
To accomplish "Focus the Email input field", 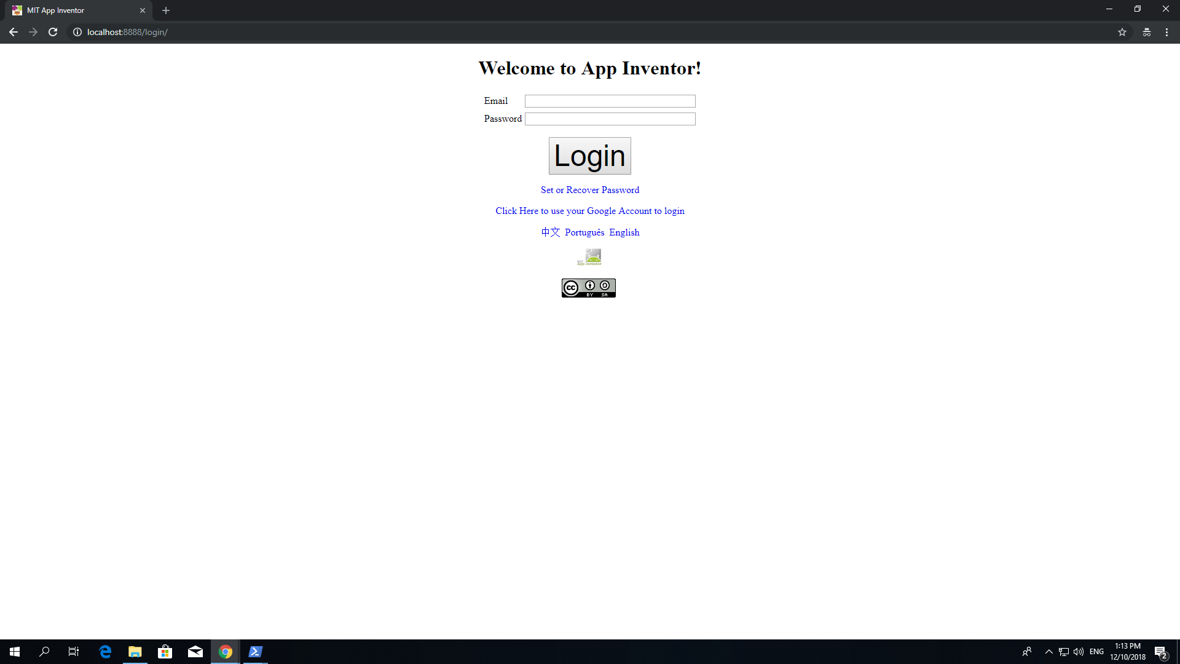I will tap(610, 101).
